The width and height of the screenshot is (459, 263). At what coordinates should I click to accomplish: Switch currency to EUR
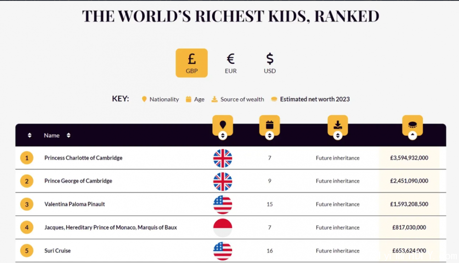(x=231, y=63)
